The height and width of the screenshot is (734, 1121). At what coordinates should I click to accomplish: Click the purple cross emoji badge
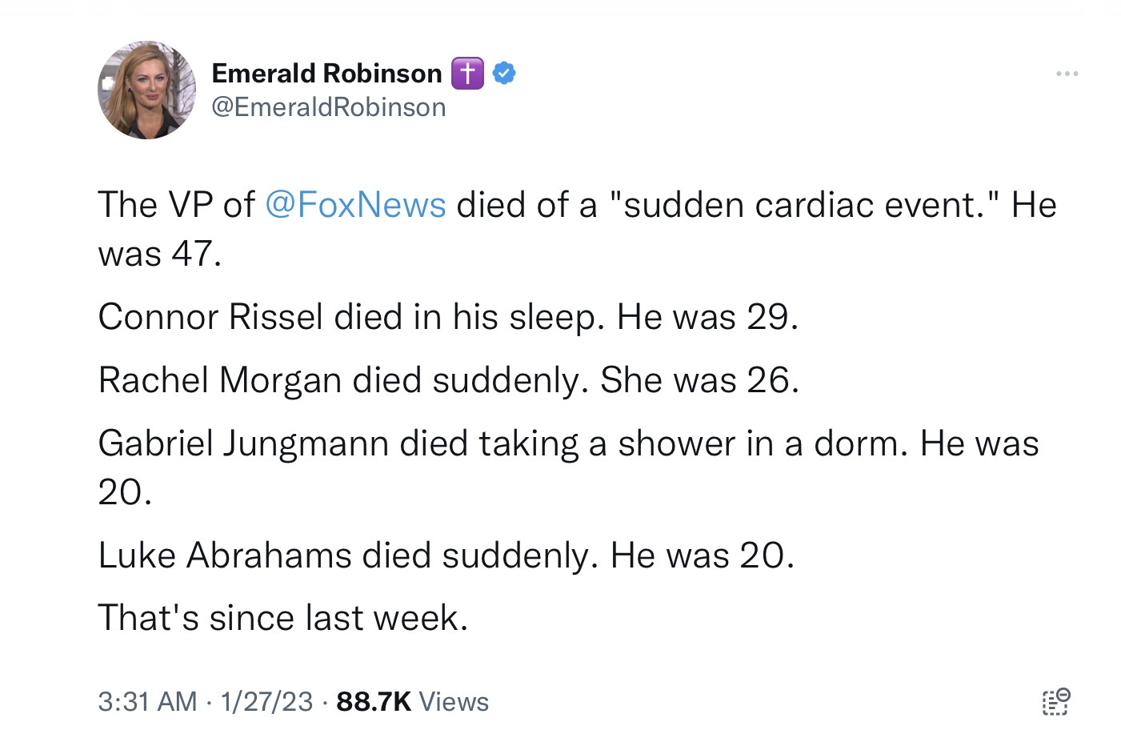(x=467, y=73)
